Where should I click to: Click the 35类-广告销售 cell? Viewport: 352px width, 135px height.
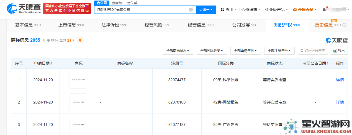point(226,125)
